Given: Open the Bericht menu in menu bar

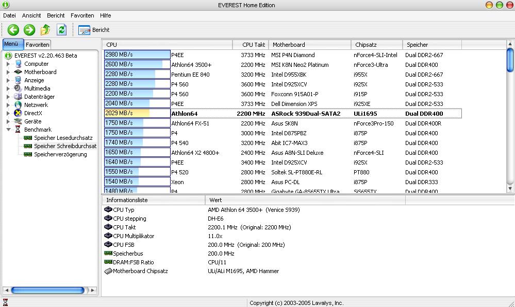Looking at the screenshot, I should (56, 15).
